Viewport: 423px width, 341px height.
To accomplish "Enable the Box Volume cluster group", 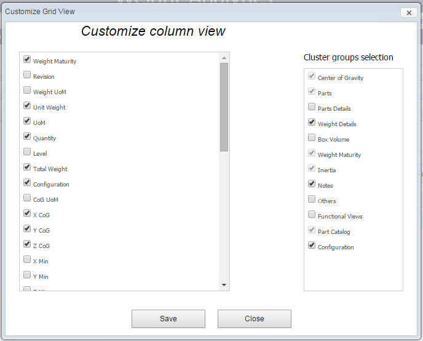I will pyautogui.click(x=312, y=138).
